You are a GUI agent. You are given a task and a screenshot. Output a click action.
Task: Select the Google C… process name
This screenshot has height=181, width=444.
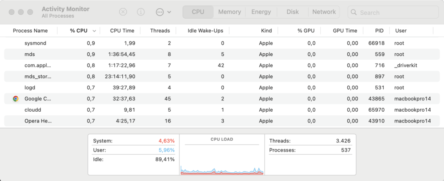[38, 99]
